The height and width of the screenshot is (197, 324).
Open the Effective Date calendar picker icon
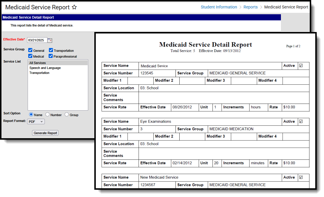pyautogui.click(x=50, y=40)
